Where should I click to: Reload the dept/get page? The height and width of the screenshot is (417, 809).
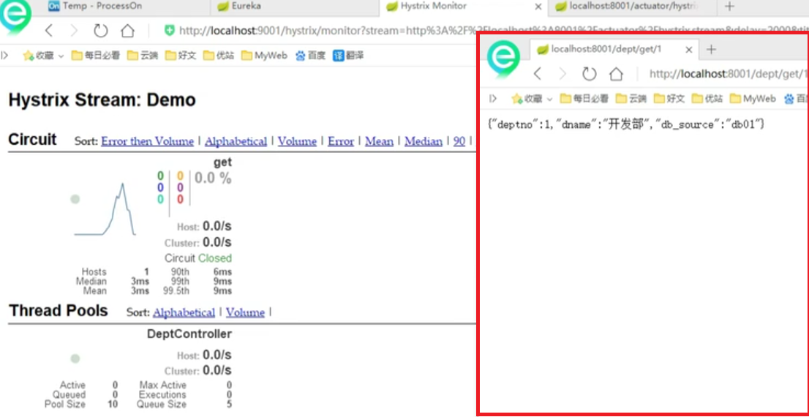(x=590, y=74)
